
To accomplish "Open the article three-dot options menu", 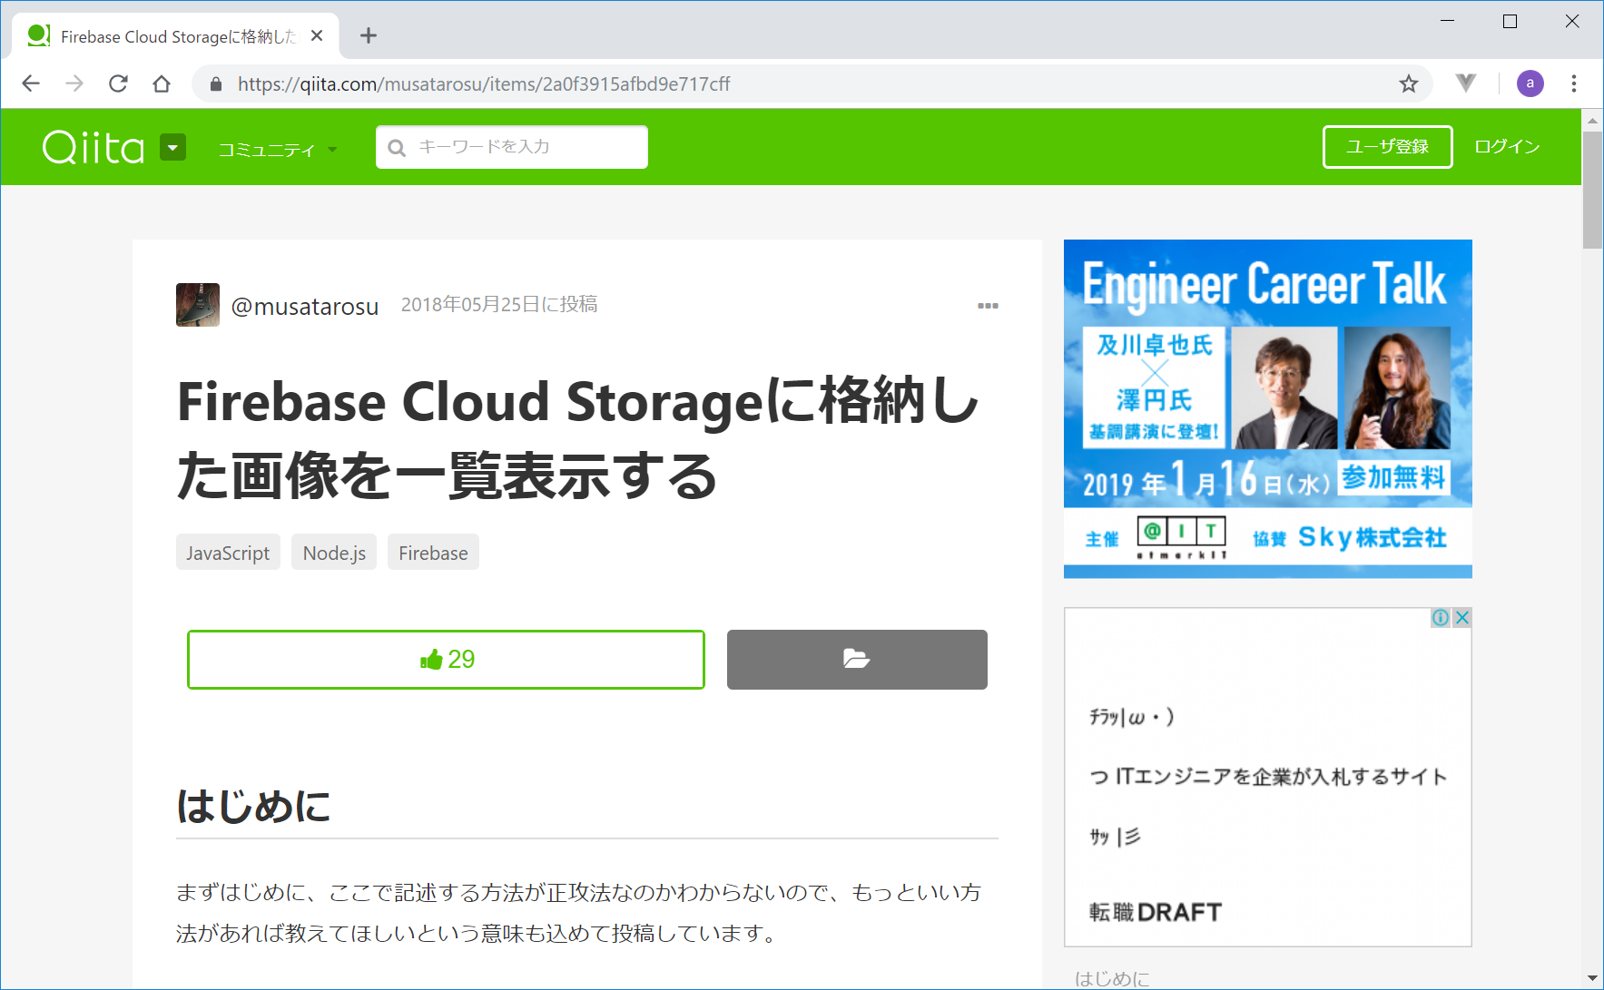I will [988, 306].
